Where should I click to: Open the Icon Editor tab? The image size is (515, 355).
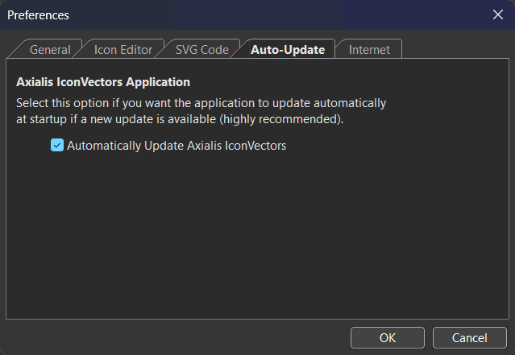pos(123,50)
